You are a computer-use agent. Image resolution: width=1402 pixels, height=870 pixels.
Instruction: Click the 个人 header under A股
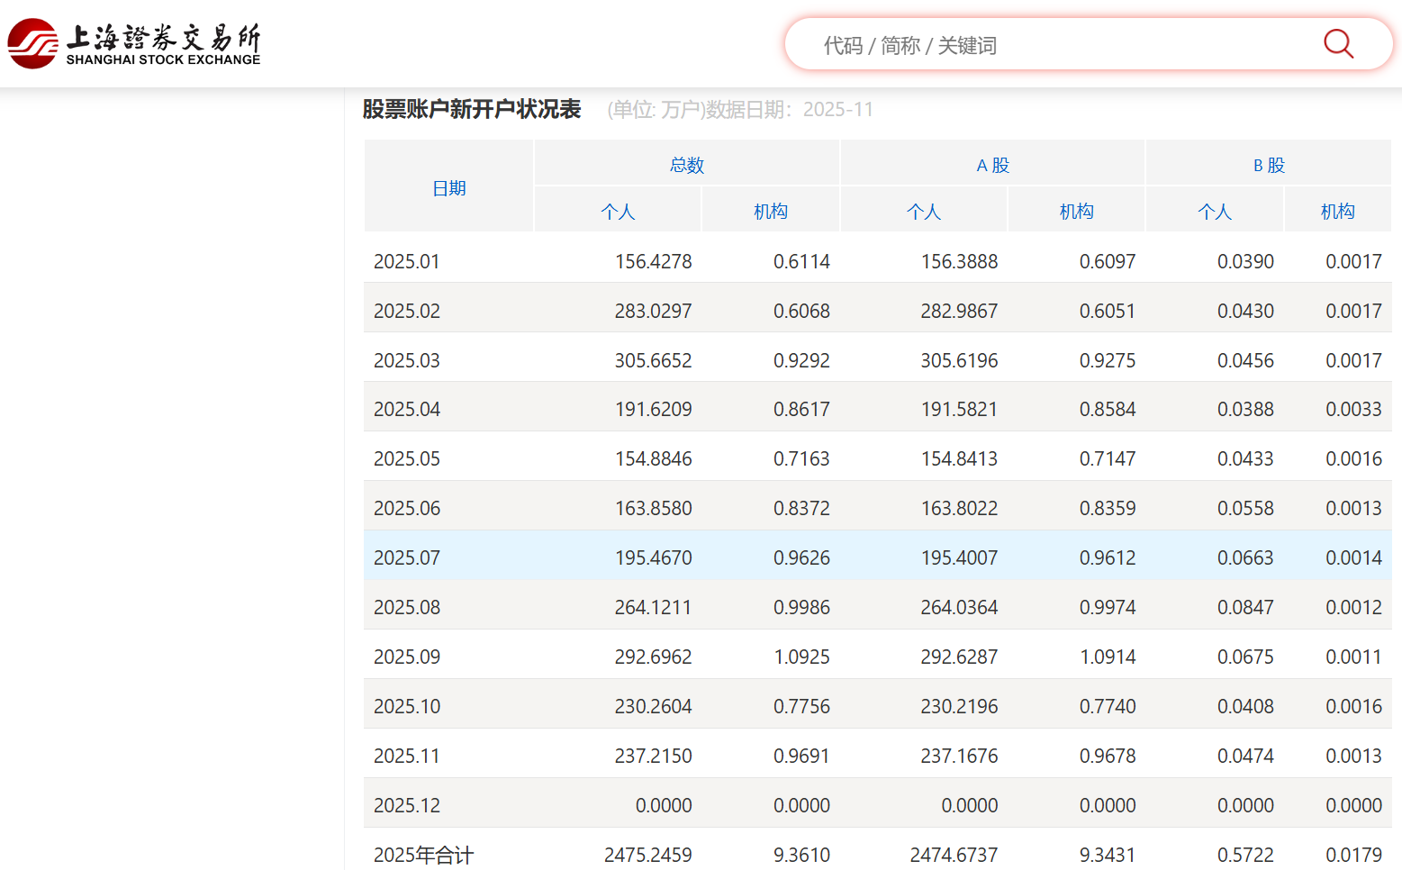point(923,212)
